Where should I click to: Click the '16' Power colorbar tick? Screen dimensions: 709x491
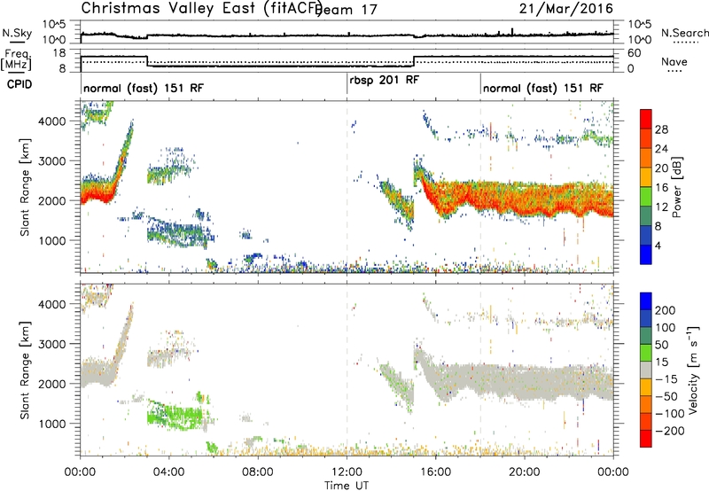click(661, 187)
